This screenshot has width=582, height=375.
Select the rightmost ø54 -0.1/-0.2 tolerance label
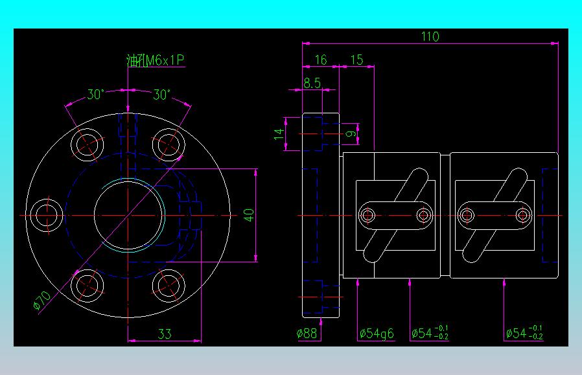coord(524,333)
